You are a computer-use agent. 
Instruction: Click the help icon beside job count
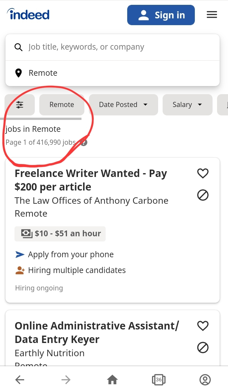84,142
